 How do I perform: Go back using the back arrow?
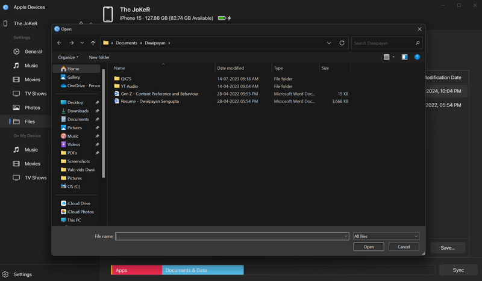pyautogui.click(x=59, y=43)
